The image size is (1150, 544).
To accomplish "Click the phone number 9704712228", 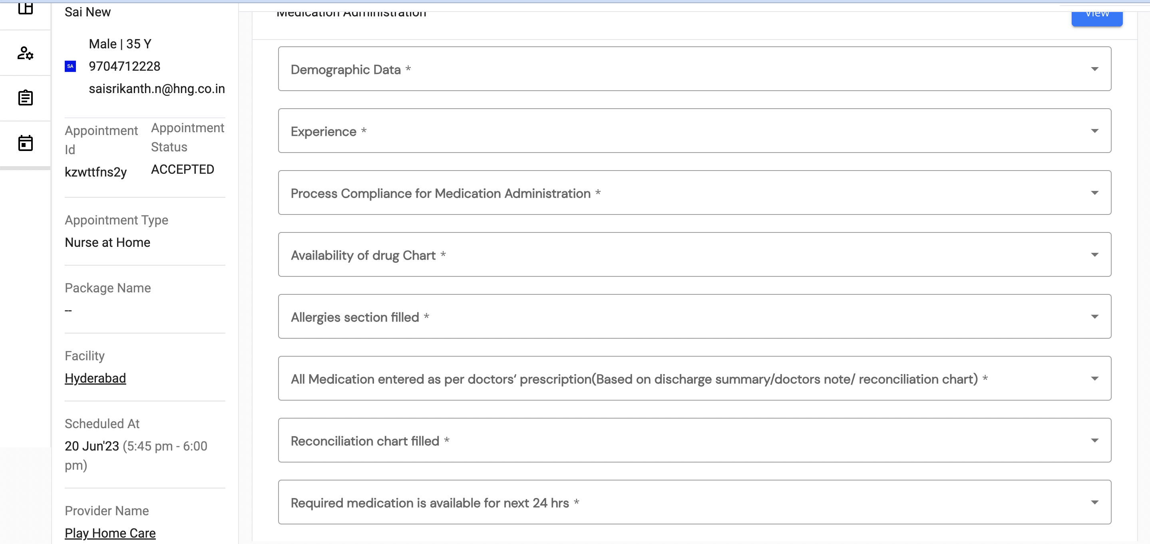I will (124, 66).
